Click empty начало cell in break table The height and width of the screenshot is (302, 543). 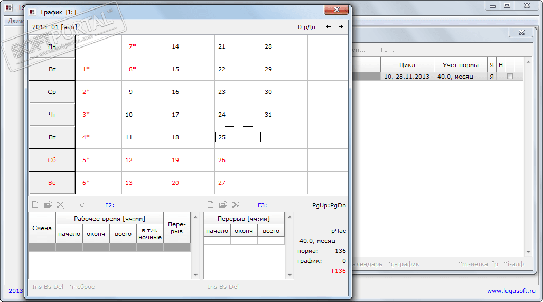[x=217, y=241]
